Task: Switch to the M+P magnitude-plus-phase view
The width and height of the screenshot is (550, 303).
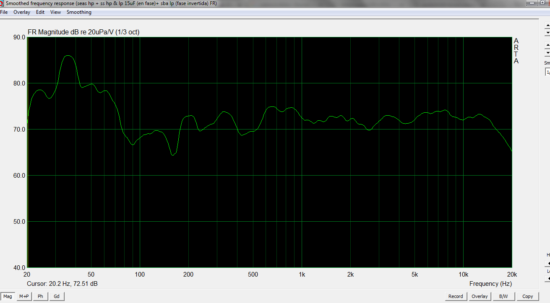Action: pyautogui.click(x=24, y=296)
